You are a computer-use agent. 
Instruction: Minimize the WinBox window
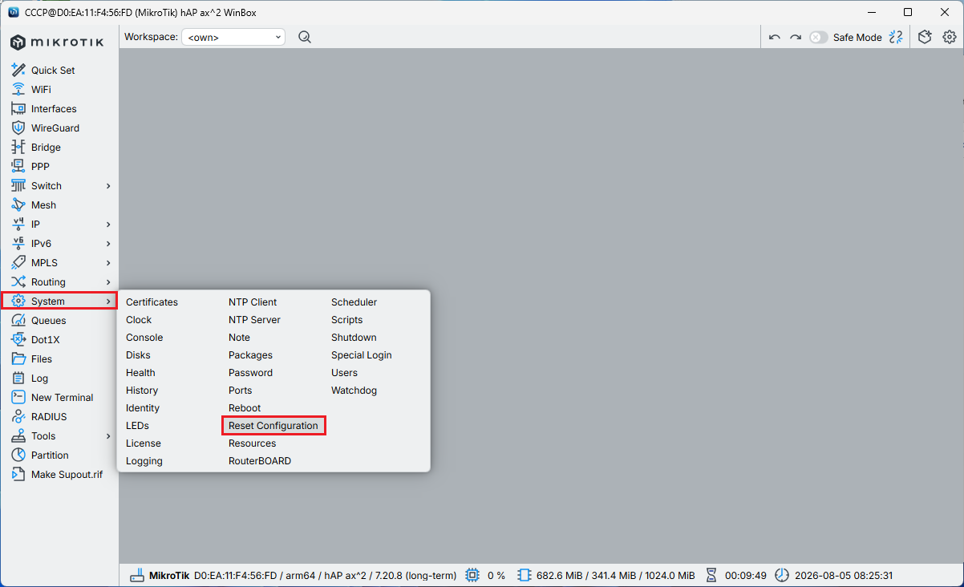click(x=871, y=12)
